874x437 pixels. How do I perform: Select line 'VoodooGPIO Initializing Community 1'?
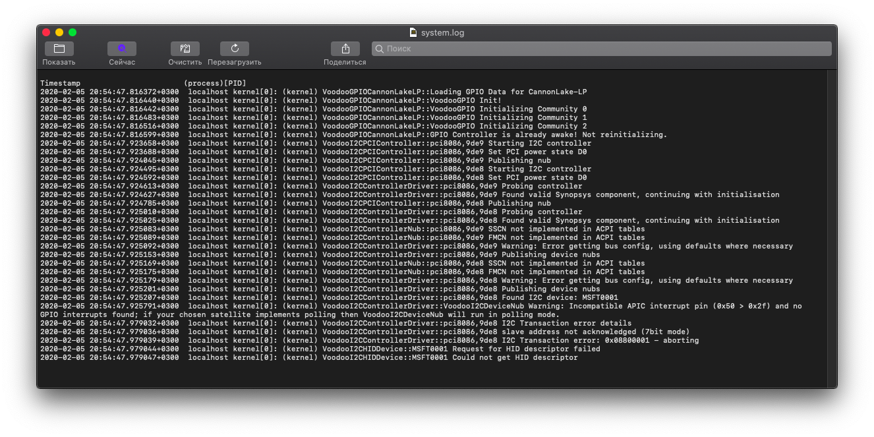tap(313, 117)
